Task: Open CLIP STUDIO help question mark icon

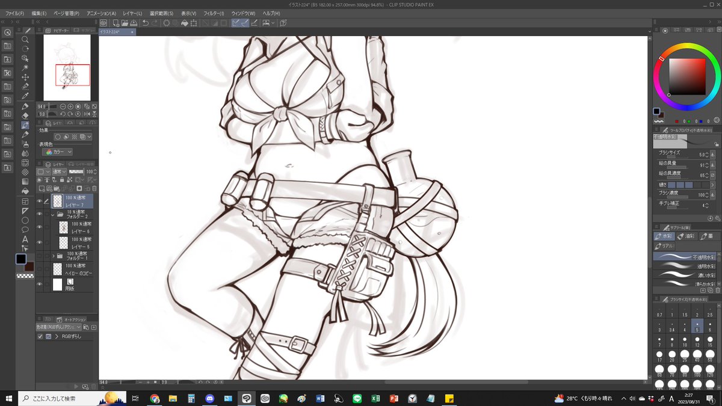Action: coord(283,23)
